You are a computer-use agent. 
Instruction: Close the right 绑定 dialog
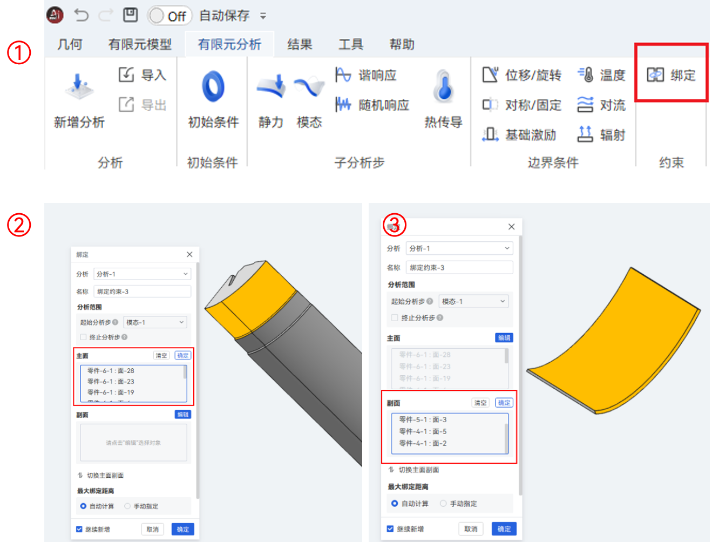pyautogui.click(x=511, y=227)
